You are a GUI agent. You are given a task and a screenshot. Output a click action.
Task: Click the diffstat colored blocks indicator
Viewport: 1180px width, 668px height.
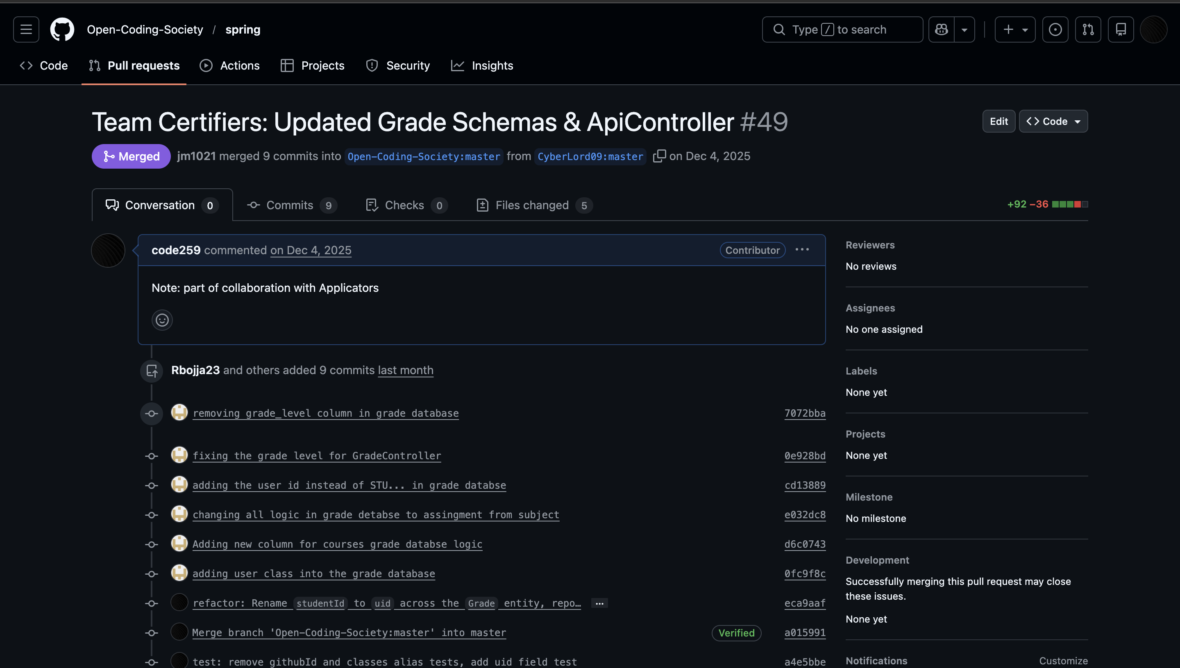(x=1070, y=204)
